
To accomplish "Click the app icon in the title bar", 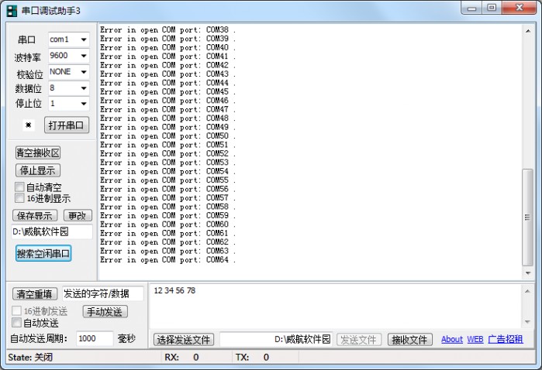I will pos(12,10).
